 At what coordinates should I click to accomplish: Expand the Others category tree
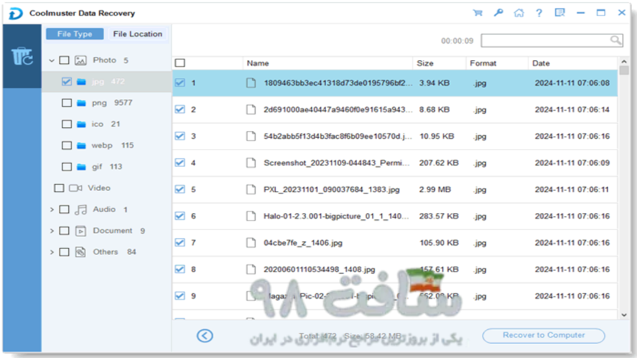click(52, 252)
